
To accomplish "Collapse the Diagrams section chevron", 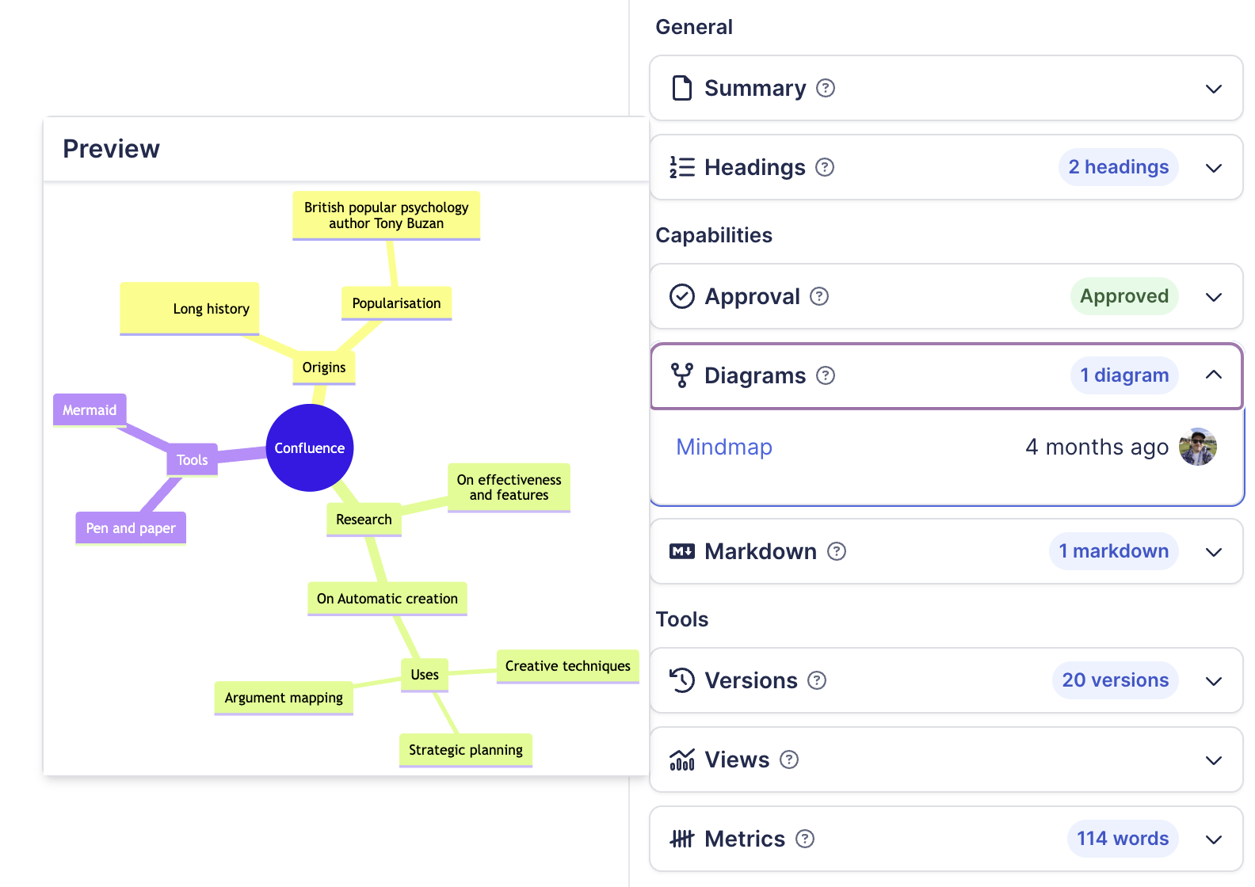I will click(1213, 375).
